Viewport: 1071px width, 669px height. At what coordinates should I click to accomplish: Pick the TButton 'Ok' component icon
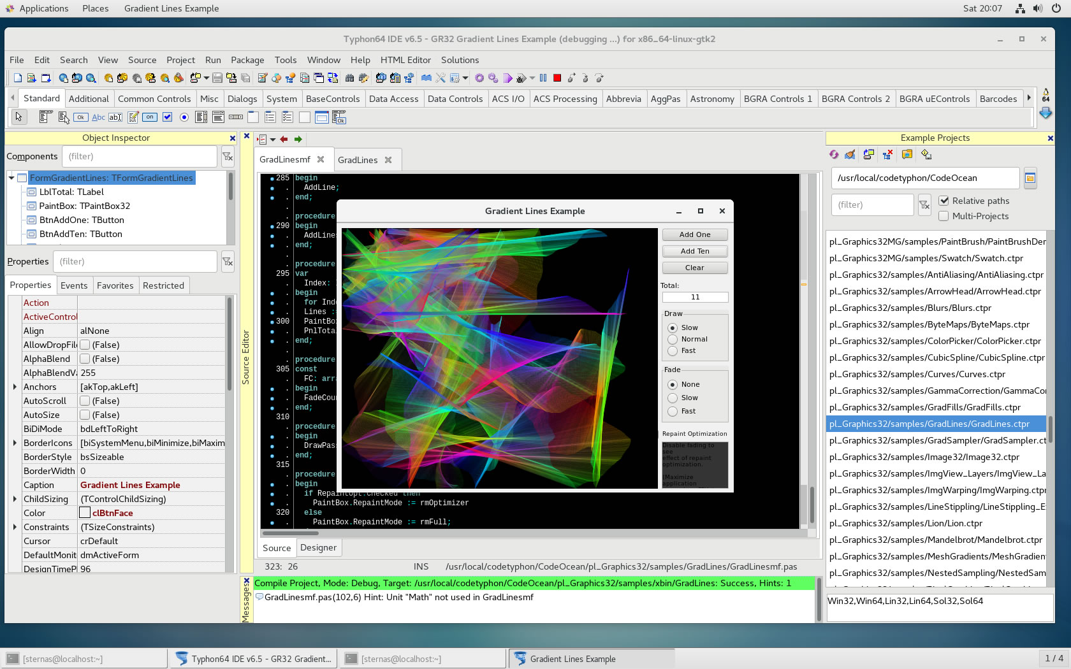tap(81, 117)
